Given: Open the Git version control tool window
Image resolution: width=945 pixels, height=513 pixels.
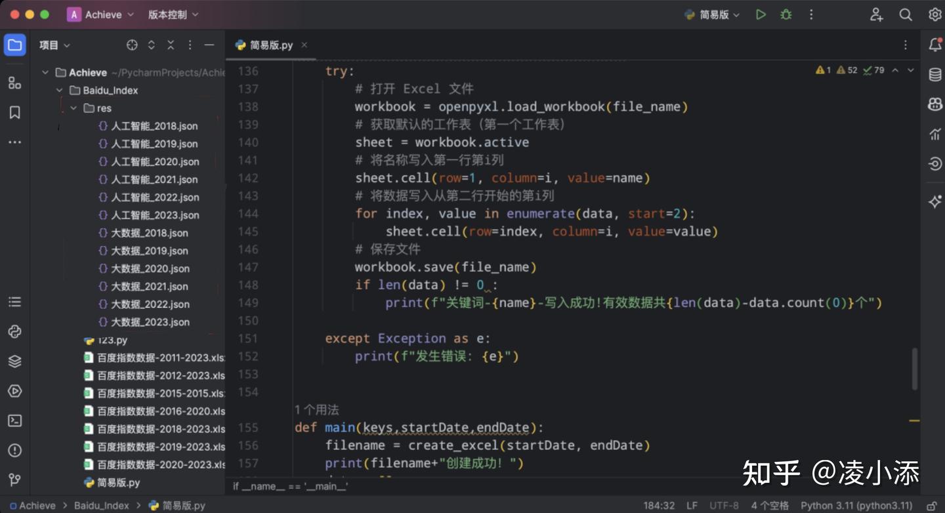Looking at the screenshot, I should (x=14, y=480).
